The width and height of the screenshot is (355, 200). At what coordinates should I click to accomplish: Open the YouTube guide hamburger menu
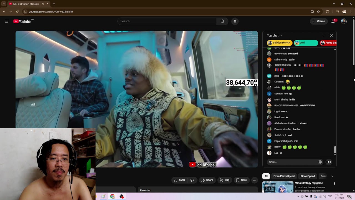(x=7, y=21)
